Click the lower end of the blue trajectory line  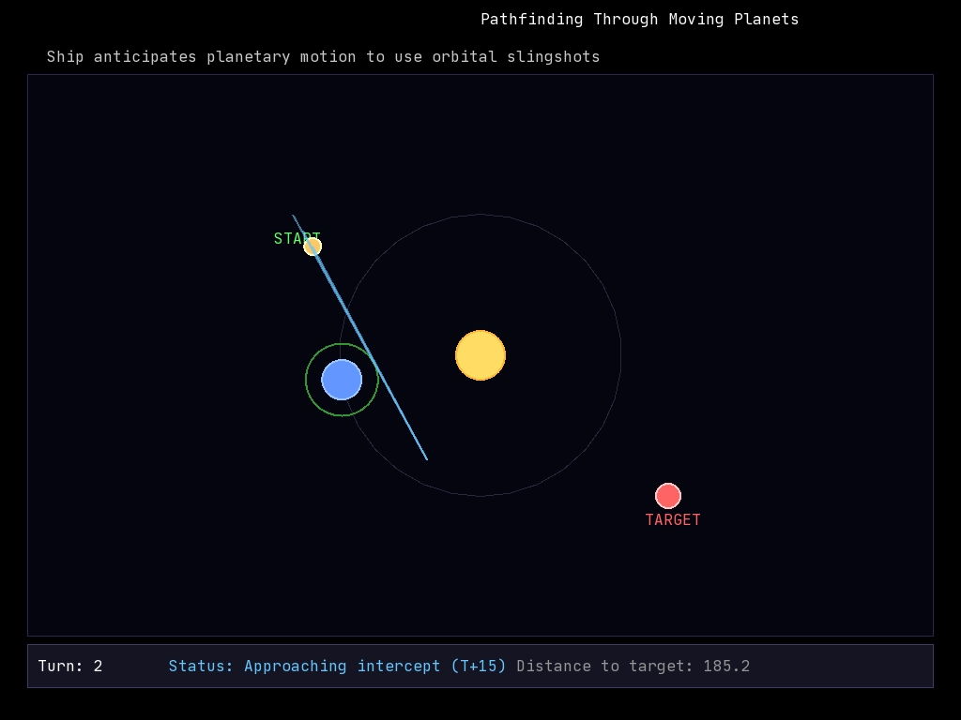(427, 459)
